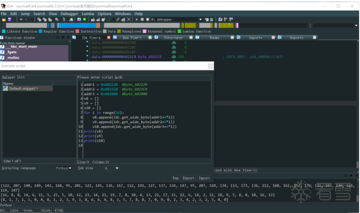Click the save database icon
360x213 pixels.
(9, 20)
